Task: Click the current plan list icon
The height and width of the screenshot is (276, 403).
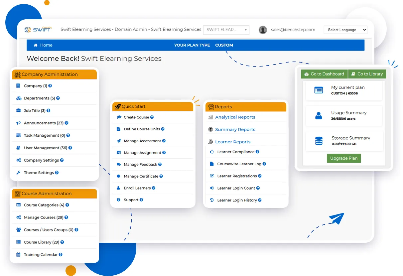Action: pos(319,90)
